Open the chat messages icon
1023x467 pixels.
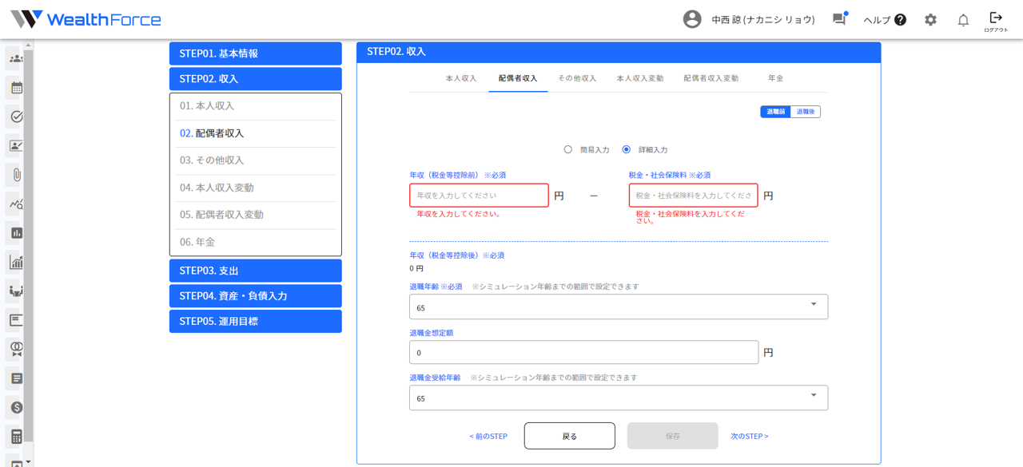pyautogui.click(x=838, y=19)
